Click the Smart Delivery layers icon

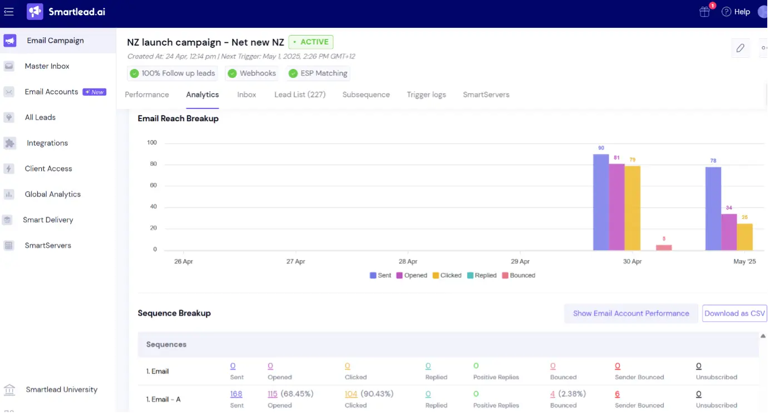pyautogui.click(x=7, y=220)
